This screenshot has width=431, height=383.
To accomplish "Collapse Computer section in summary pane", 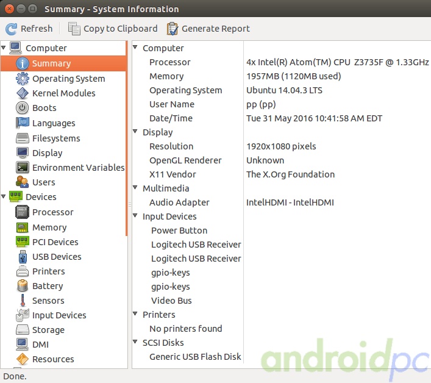I will pos(135,47).
